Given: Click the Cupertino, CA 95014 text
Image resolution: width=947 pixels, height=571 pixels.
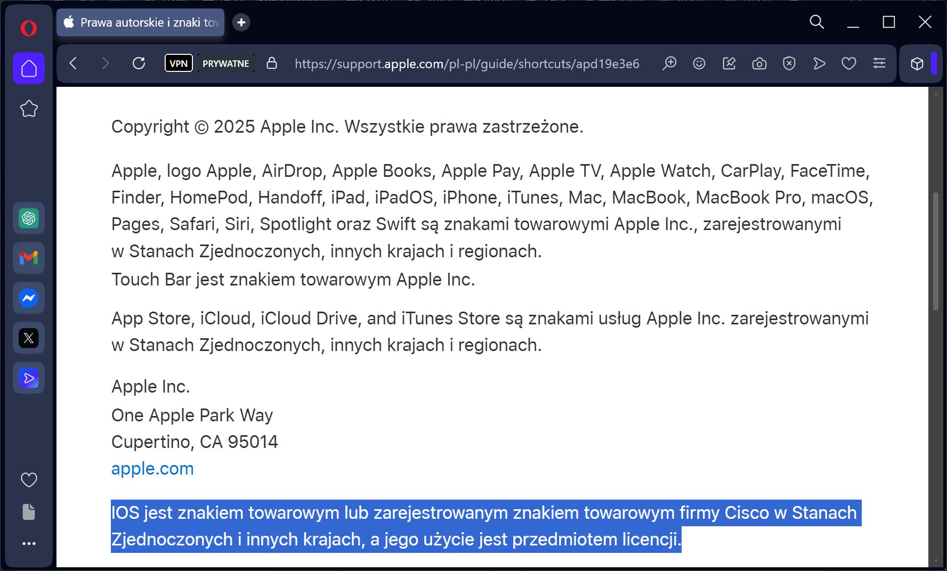Looking at the screenshot, I should point(195,442).
